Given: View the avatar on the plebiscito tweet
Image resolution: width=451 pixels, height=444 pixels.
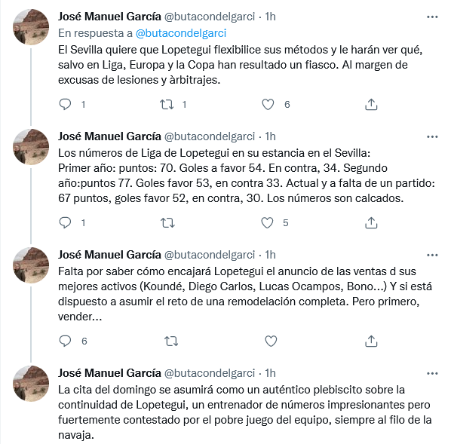Looking at the screenshot, I should tap(31, 384).
